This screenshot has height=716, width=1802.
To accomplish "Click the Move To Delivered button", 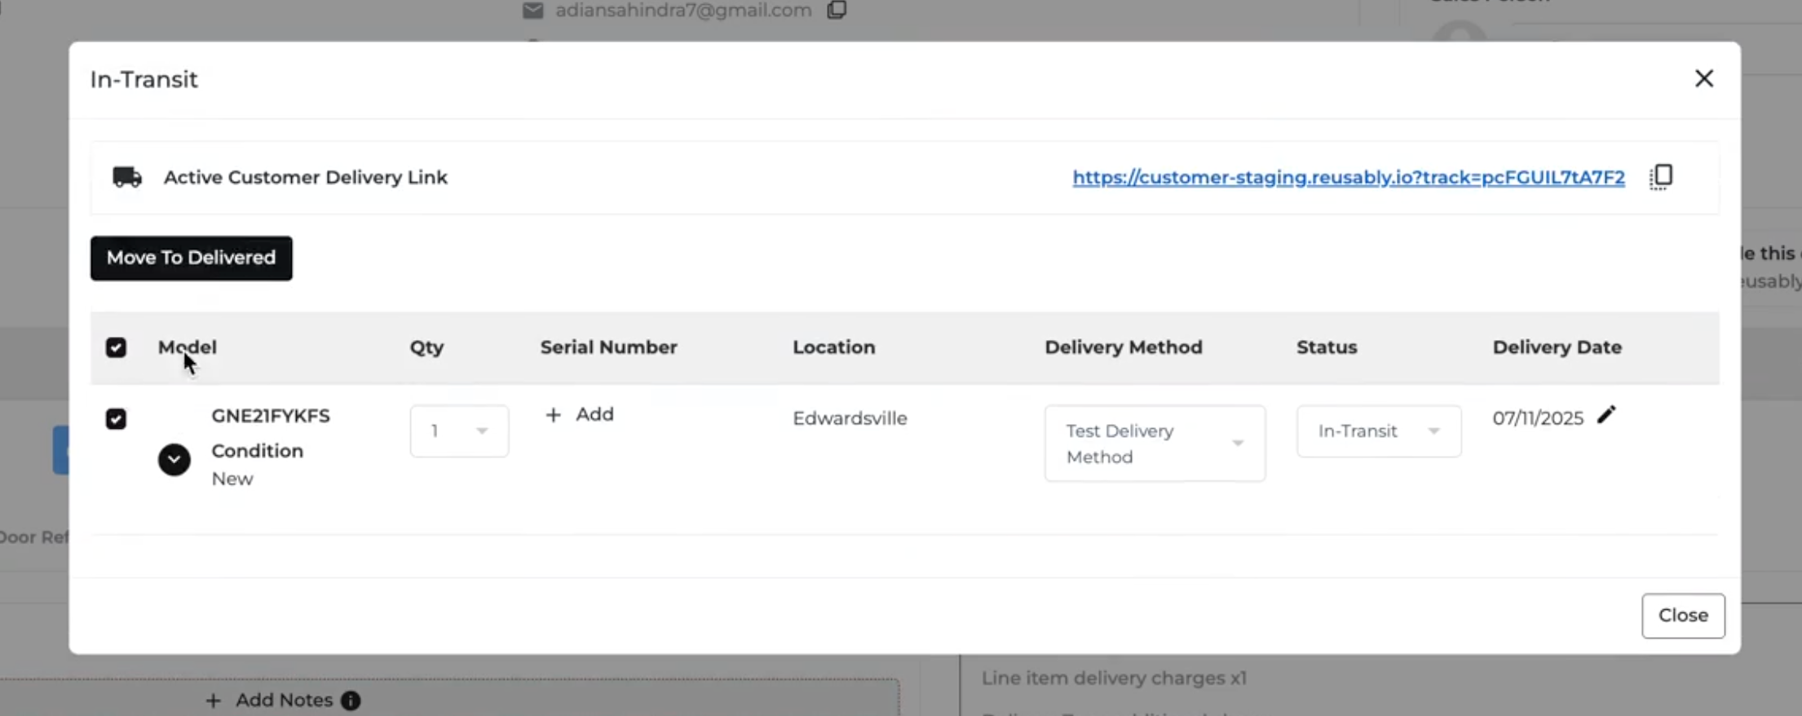I will coord(192,258).
